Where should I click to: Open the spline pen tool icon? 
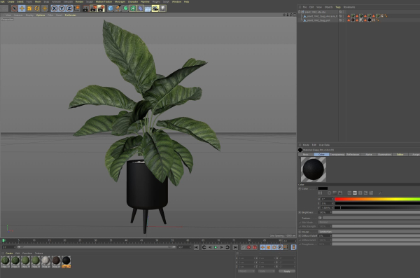[x=118, y=8]
